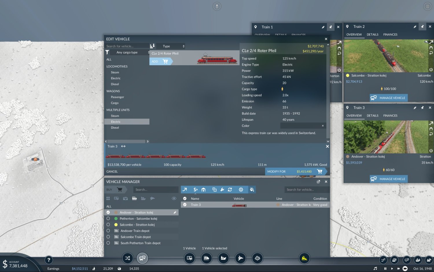Open the Type sort dropdown

[173, 46]
